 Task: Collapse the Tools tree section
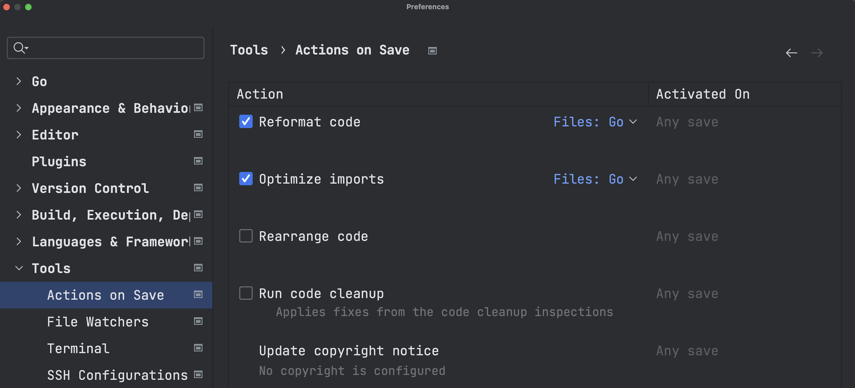tap(19, 268)
